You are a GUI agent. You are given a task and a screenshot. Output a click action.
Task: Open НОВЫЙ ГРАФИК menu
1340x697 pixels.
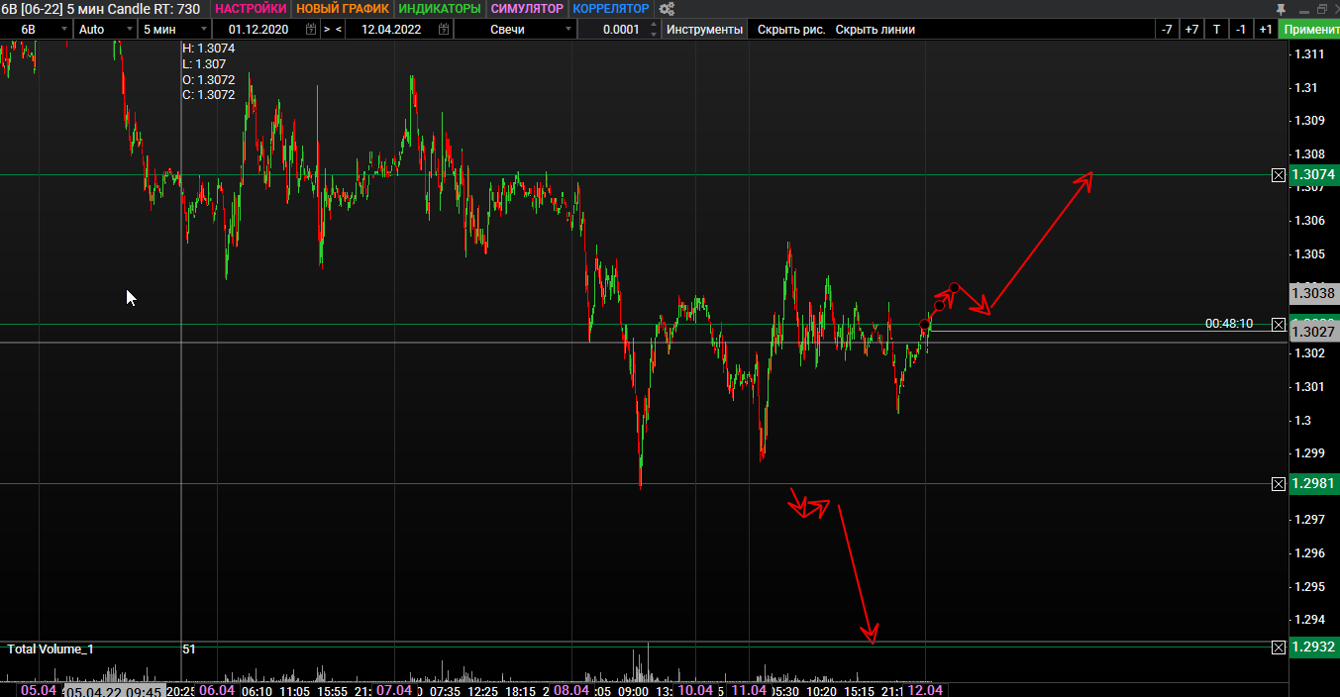[343, 9]
